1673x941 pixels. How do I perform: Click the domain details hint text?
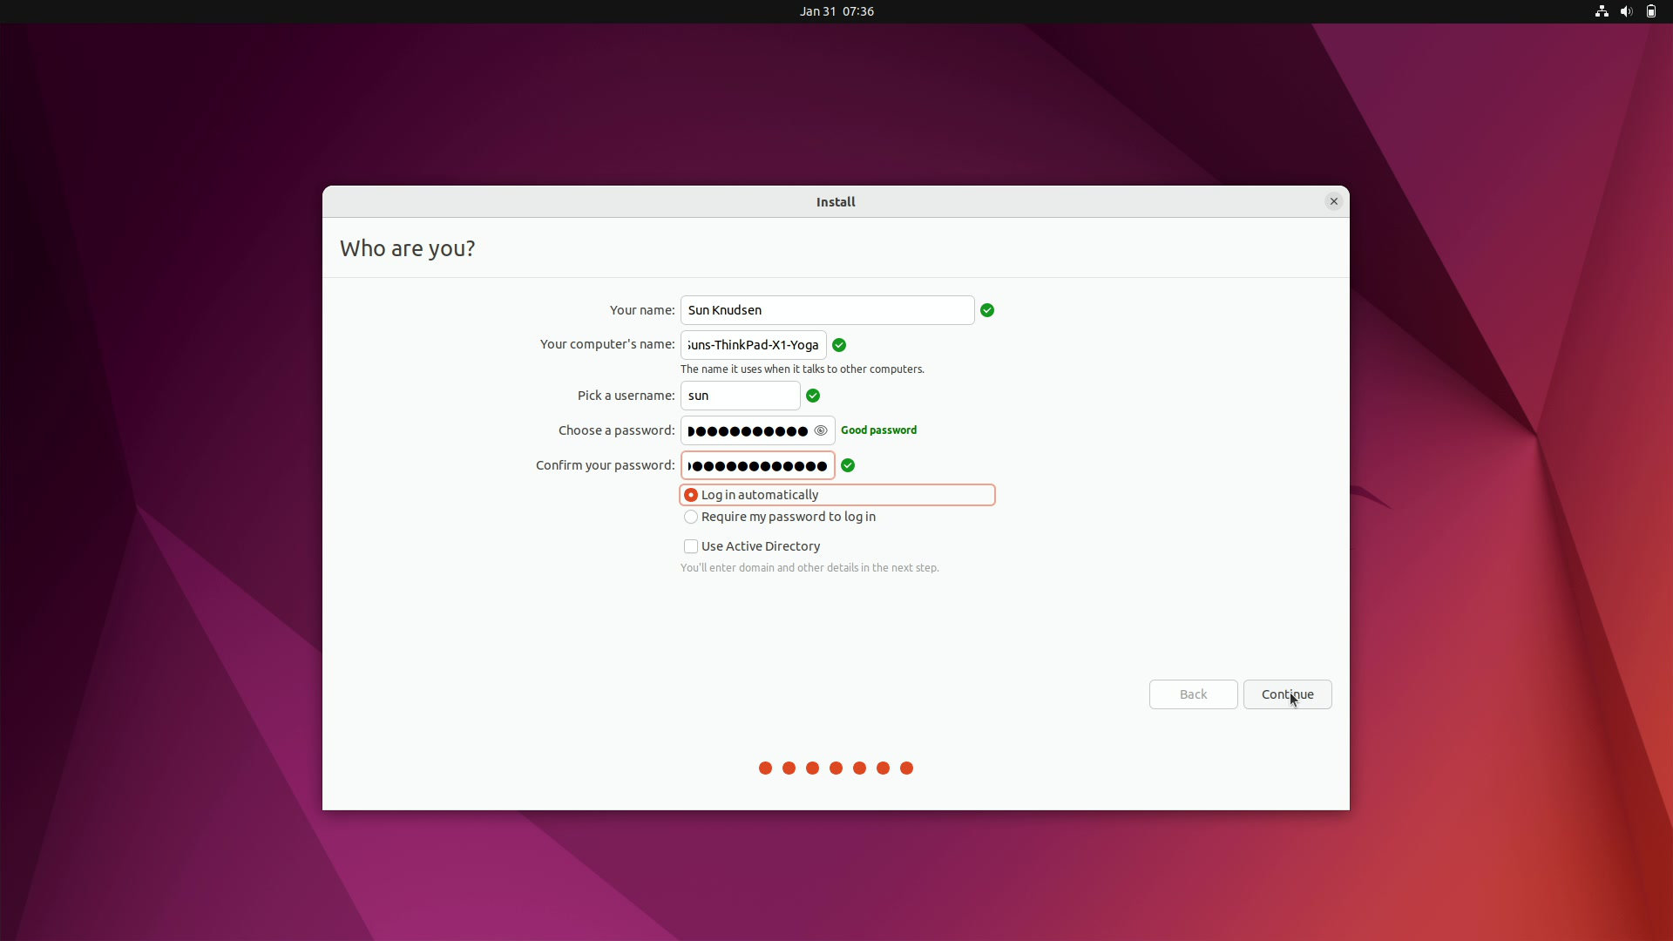pos(809,568)
